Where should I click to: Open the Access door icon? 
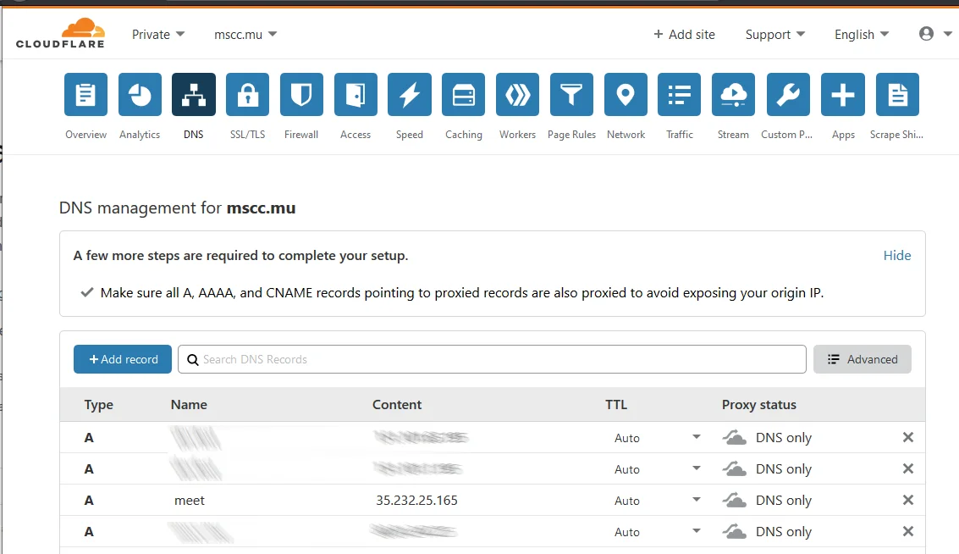[356, 94]
